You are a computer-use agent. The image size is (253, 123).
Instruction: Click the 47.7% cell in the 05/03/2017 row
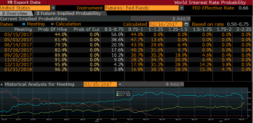point(137,40)
